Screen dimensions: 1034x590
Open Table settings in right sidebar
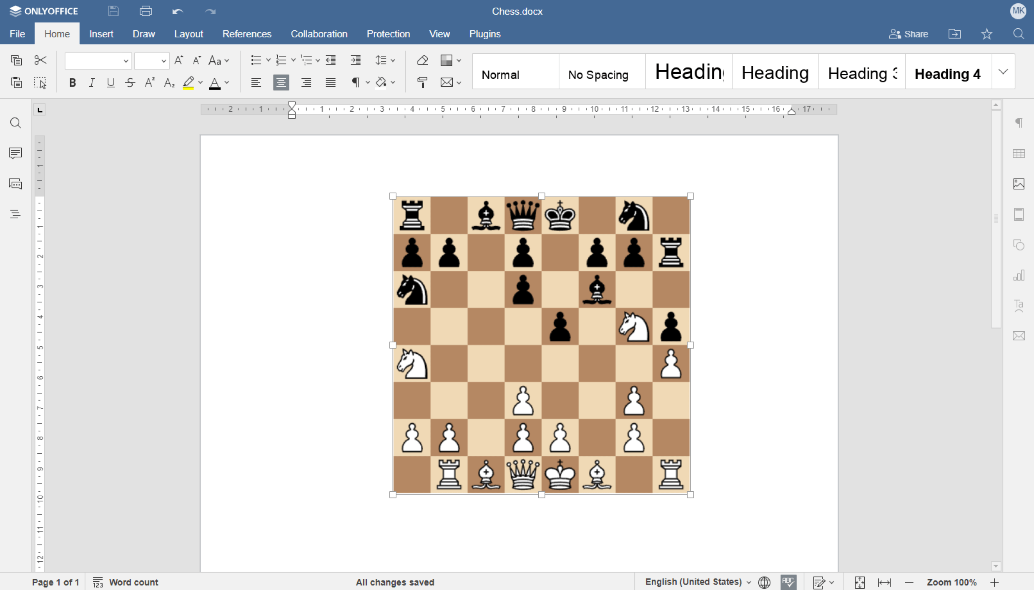tap(1019, 153)
